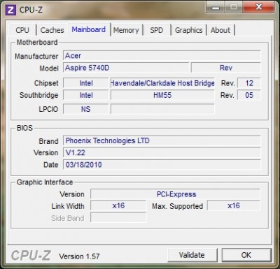Viewport: 280px width, 269px height.
Task: Switch to the CPU tab
Action: point(22,30)
